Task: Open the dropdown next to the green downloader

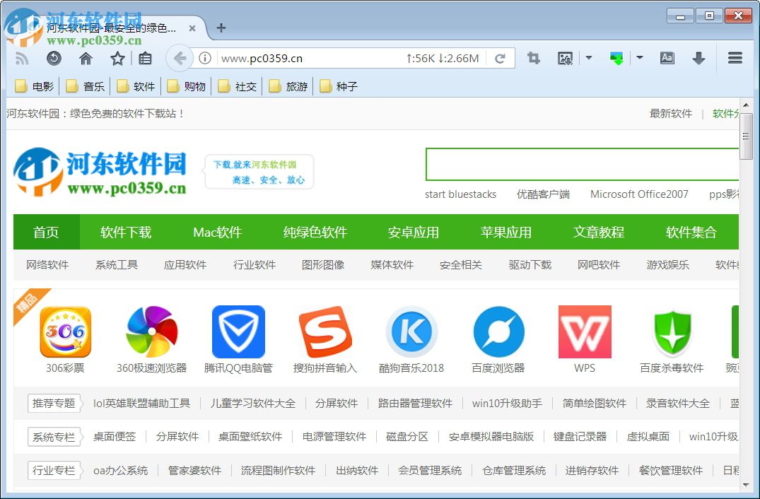Action: [x=640, y=58]
